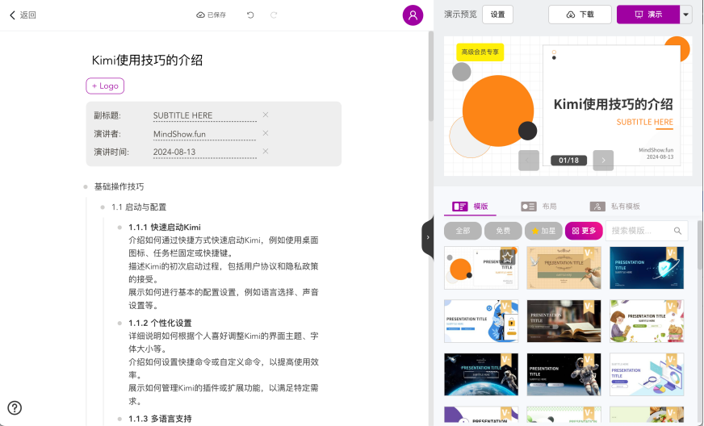Edit the 2024-08-13 date field
Image resolution: width=704 pixels, height=426 pixels.
click(x=205, y=152)
